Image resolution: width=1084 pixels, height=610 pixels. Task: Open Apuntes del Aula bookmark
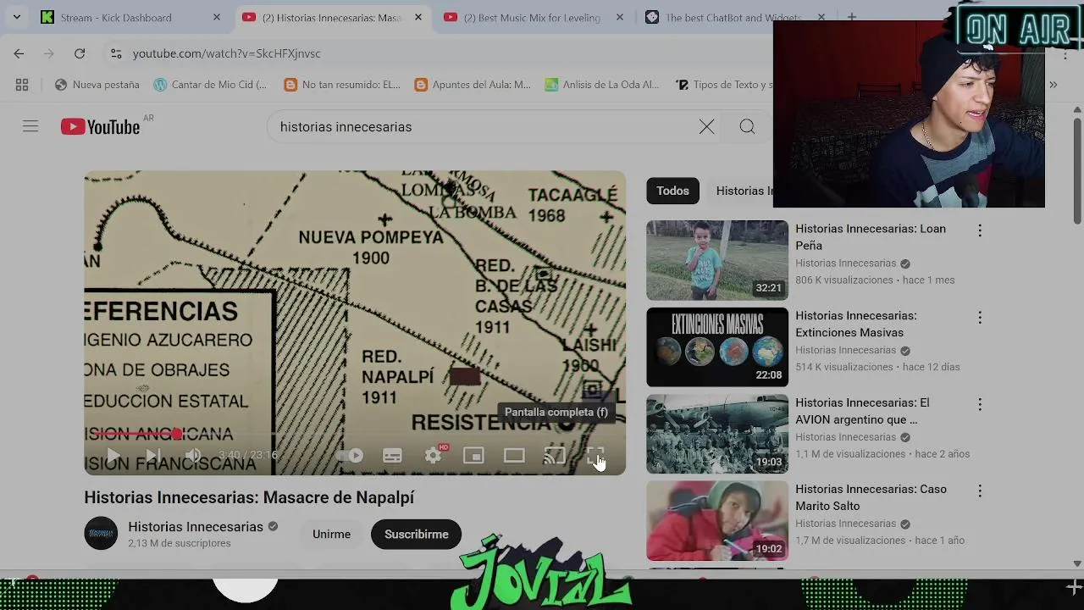pos(473,85)
